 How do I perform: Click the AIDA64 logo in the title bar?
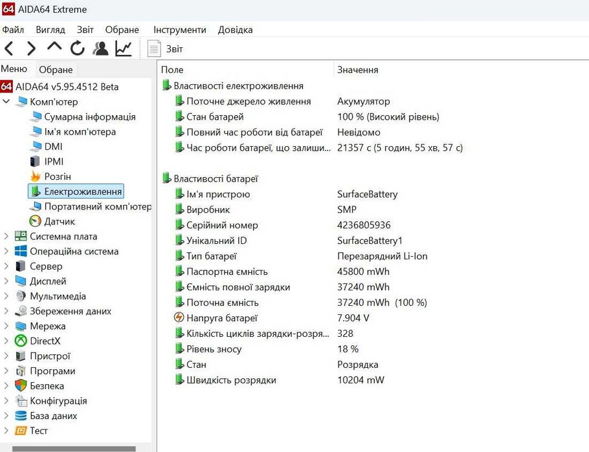coord(8,9)
